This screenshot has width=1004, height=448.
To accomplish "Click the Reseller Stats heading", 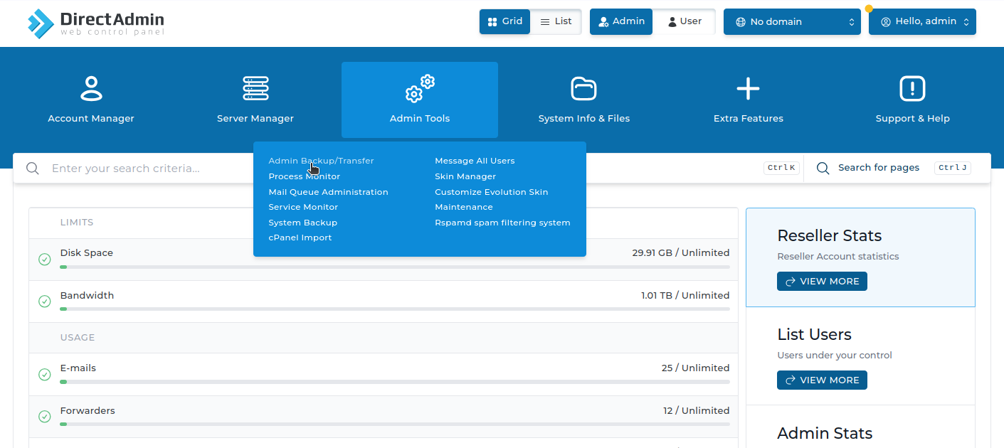I will pyautogui.click(x=830, y=236).
